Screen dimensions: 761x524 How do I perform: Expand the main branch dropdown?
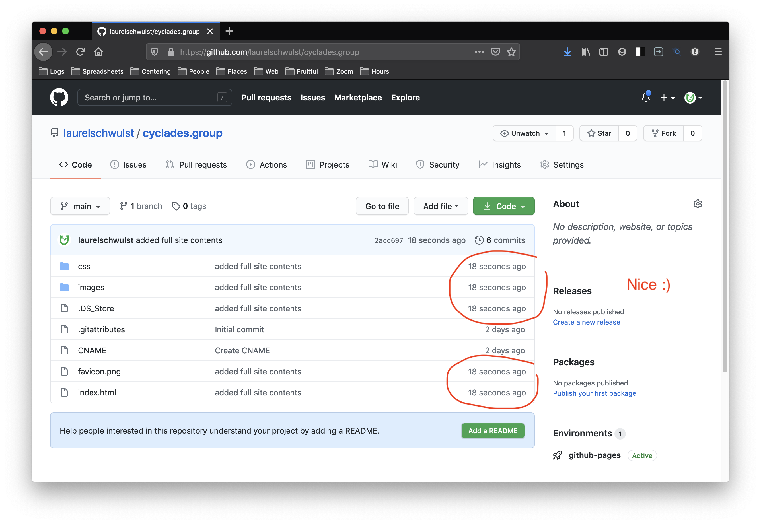(80, 206)
